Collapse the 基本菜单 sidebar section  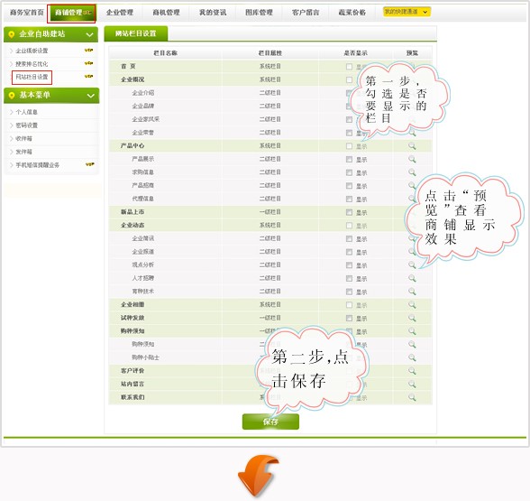[x=90, y=96]
